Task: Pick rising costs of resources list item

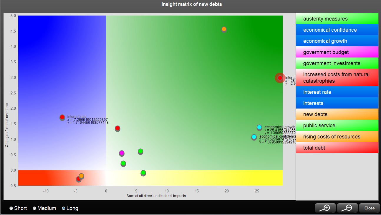Action: click(x=337, y=137)
